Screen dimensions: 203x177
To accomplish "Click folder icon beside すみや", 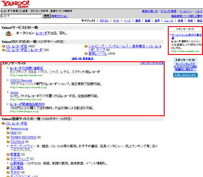I will [8, 172].
